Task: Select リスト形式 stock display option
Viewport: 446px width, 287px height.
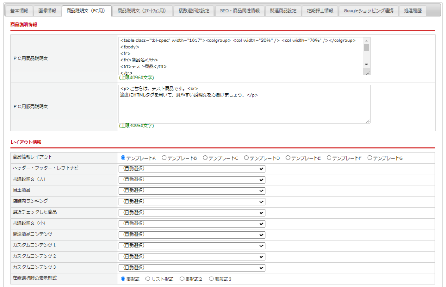Action: [148, 279]
